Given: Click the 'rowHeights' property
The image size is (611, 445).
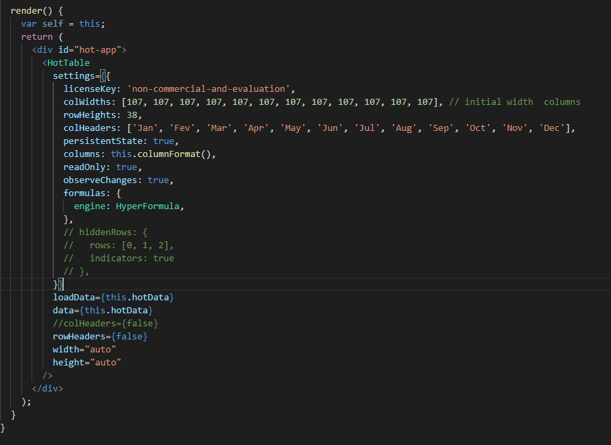Looking at the screenshot, I should [90, 115].
